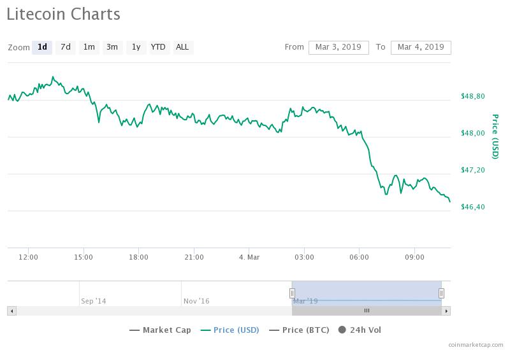Zoom chart to 1y

tap(135, 47)
